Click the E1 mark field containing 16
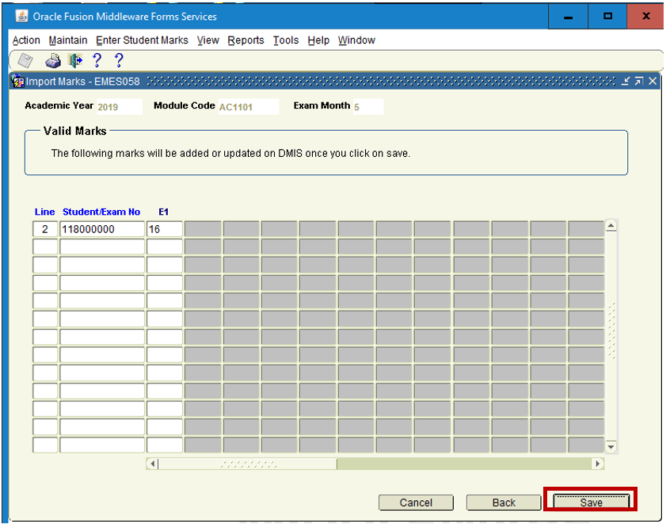The image size is (666, 524). pos(165,229)
